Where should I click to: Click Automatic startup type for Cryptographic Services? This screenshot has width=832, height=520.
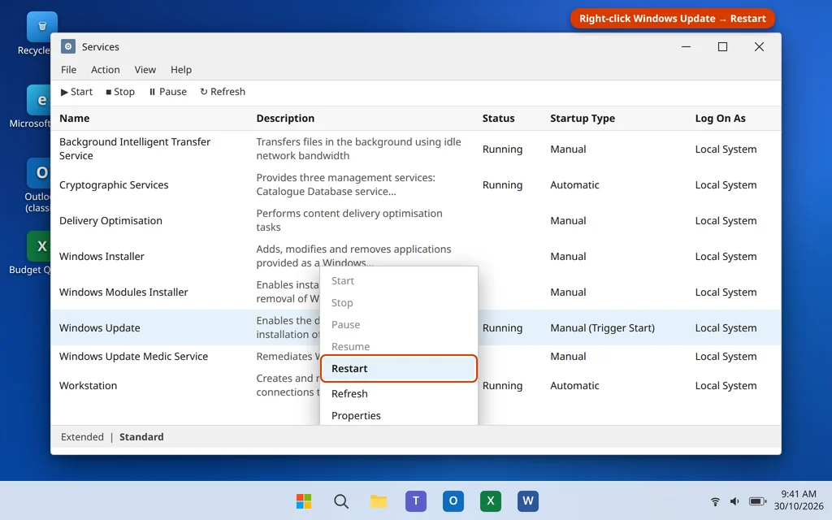[x=574, y=184]
